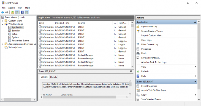201x106 pixels.
Task: Select the first ESENT Loggin... task event
Action: click(x=84, y=41)
